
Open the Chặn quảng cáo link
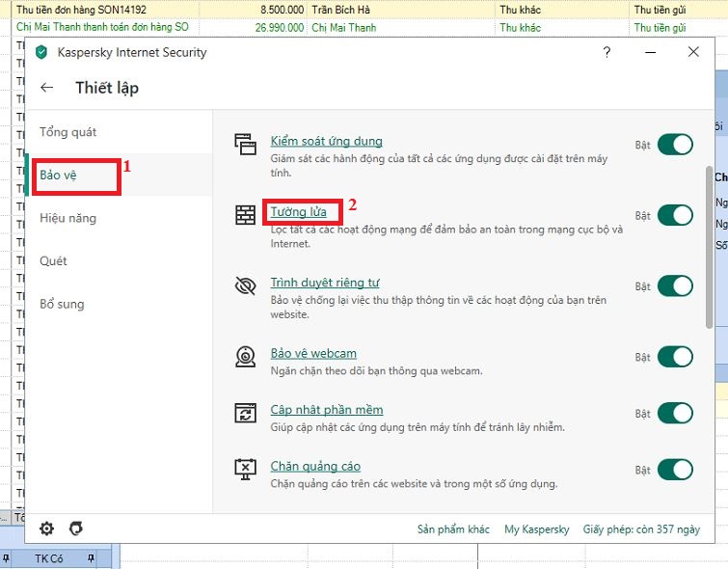tap(315, 467)
